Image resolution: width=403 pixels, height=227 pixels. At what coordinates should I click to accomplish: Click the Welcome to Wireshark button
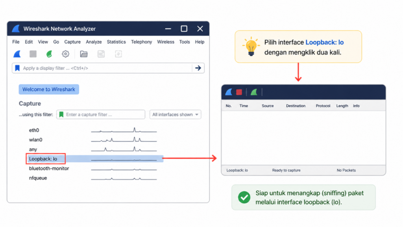pyautogui.click(x=49, y=89)
